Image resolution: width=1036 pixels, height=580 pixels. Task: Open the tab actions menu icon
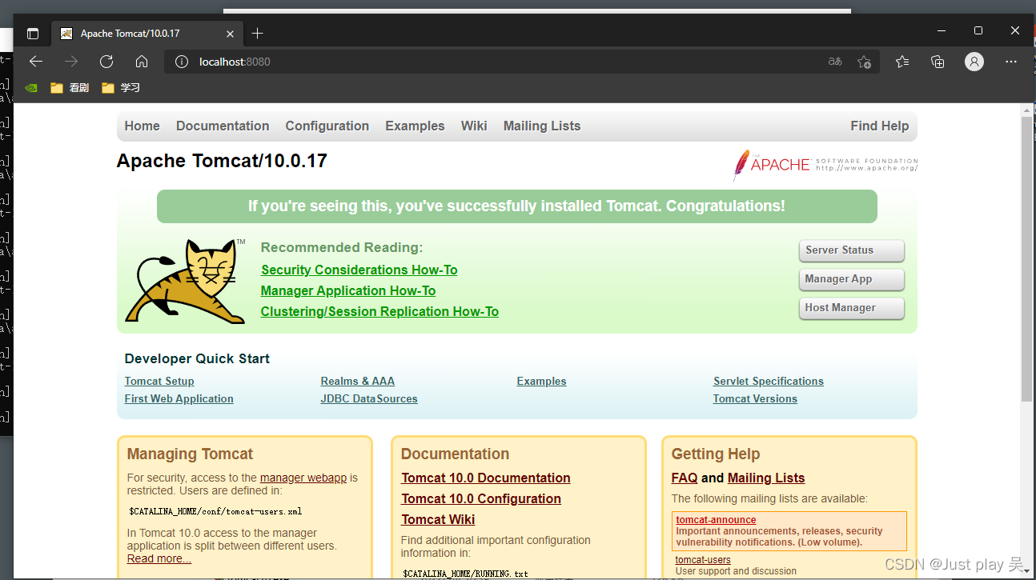[x=33, y=34]
